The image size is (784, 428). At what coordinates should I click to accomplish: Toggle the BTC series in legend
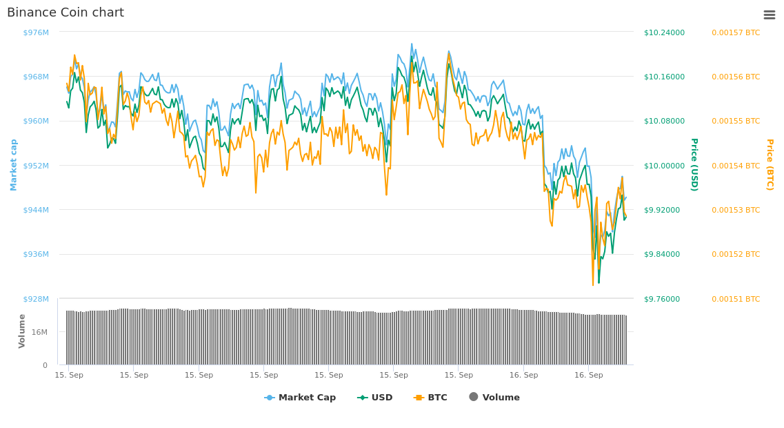430,398
